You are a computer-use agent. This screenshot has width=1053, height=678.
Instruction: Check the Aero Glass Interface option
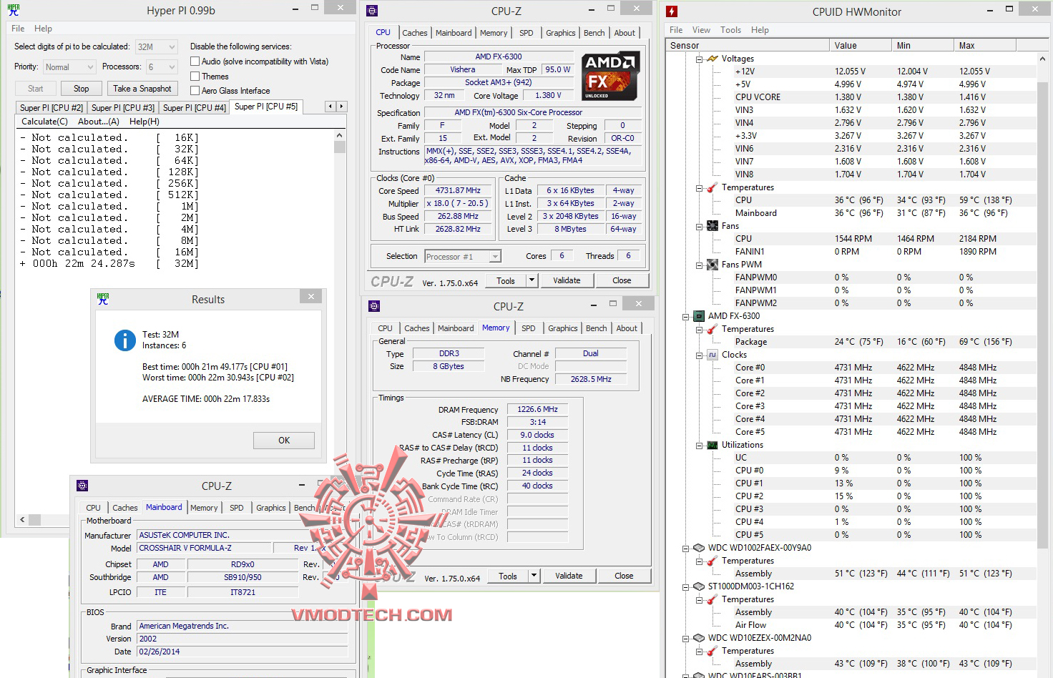coord(195,91)
